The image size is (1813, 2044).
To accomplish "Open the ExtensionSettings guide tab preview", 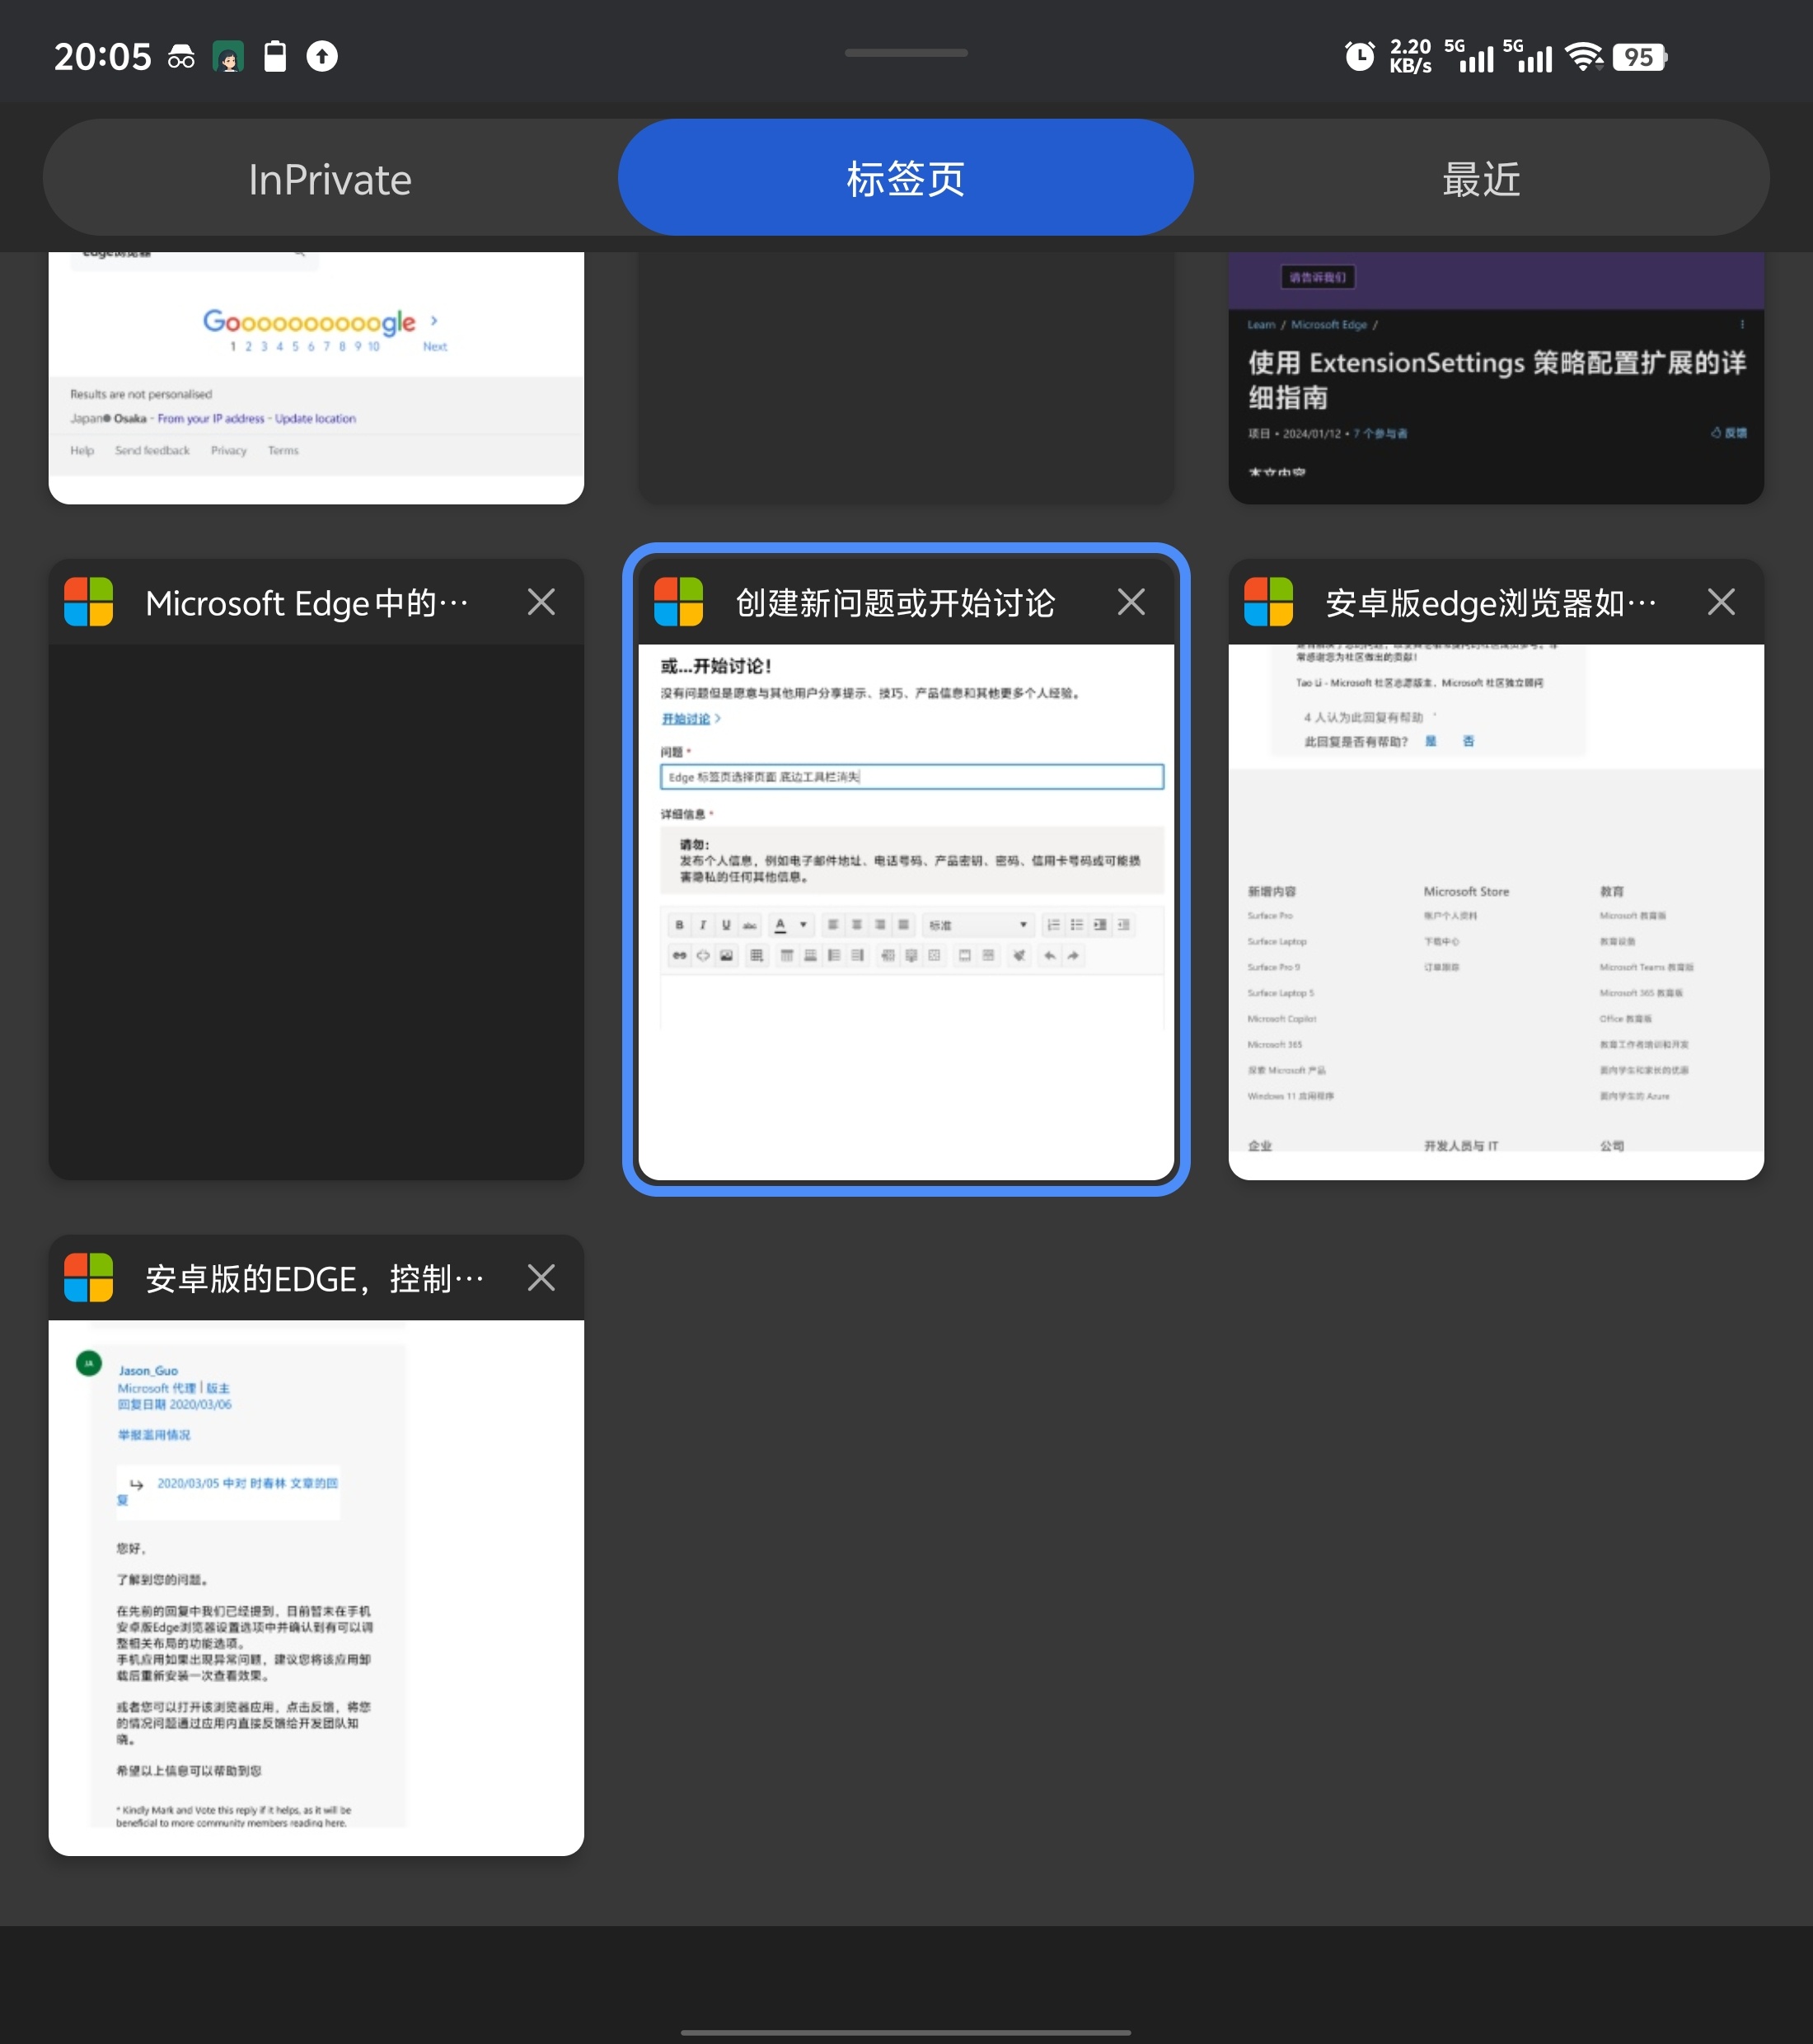I will [1495, 380].
